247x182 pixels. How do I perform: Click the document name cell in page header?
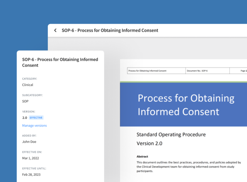(x=156, y=71)
